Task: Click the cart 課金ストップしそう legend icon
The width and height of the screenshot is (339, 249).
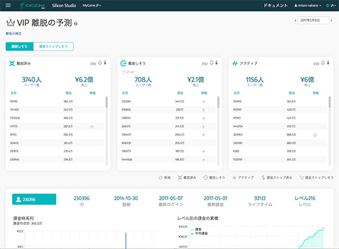Action: click(301, 177)
